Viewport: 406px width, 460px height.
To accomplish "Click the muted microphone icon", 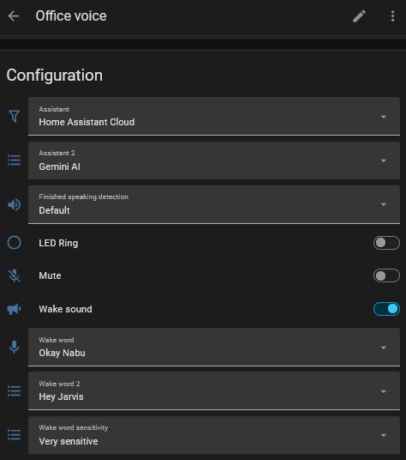I will 14,275.
